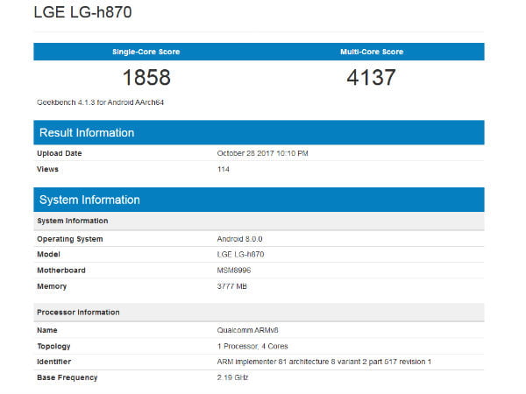Select the 'Identifier' row label
The image size is (526, 394).
click(53, 362)
